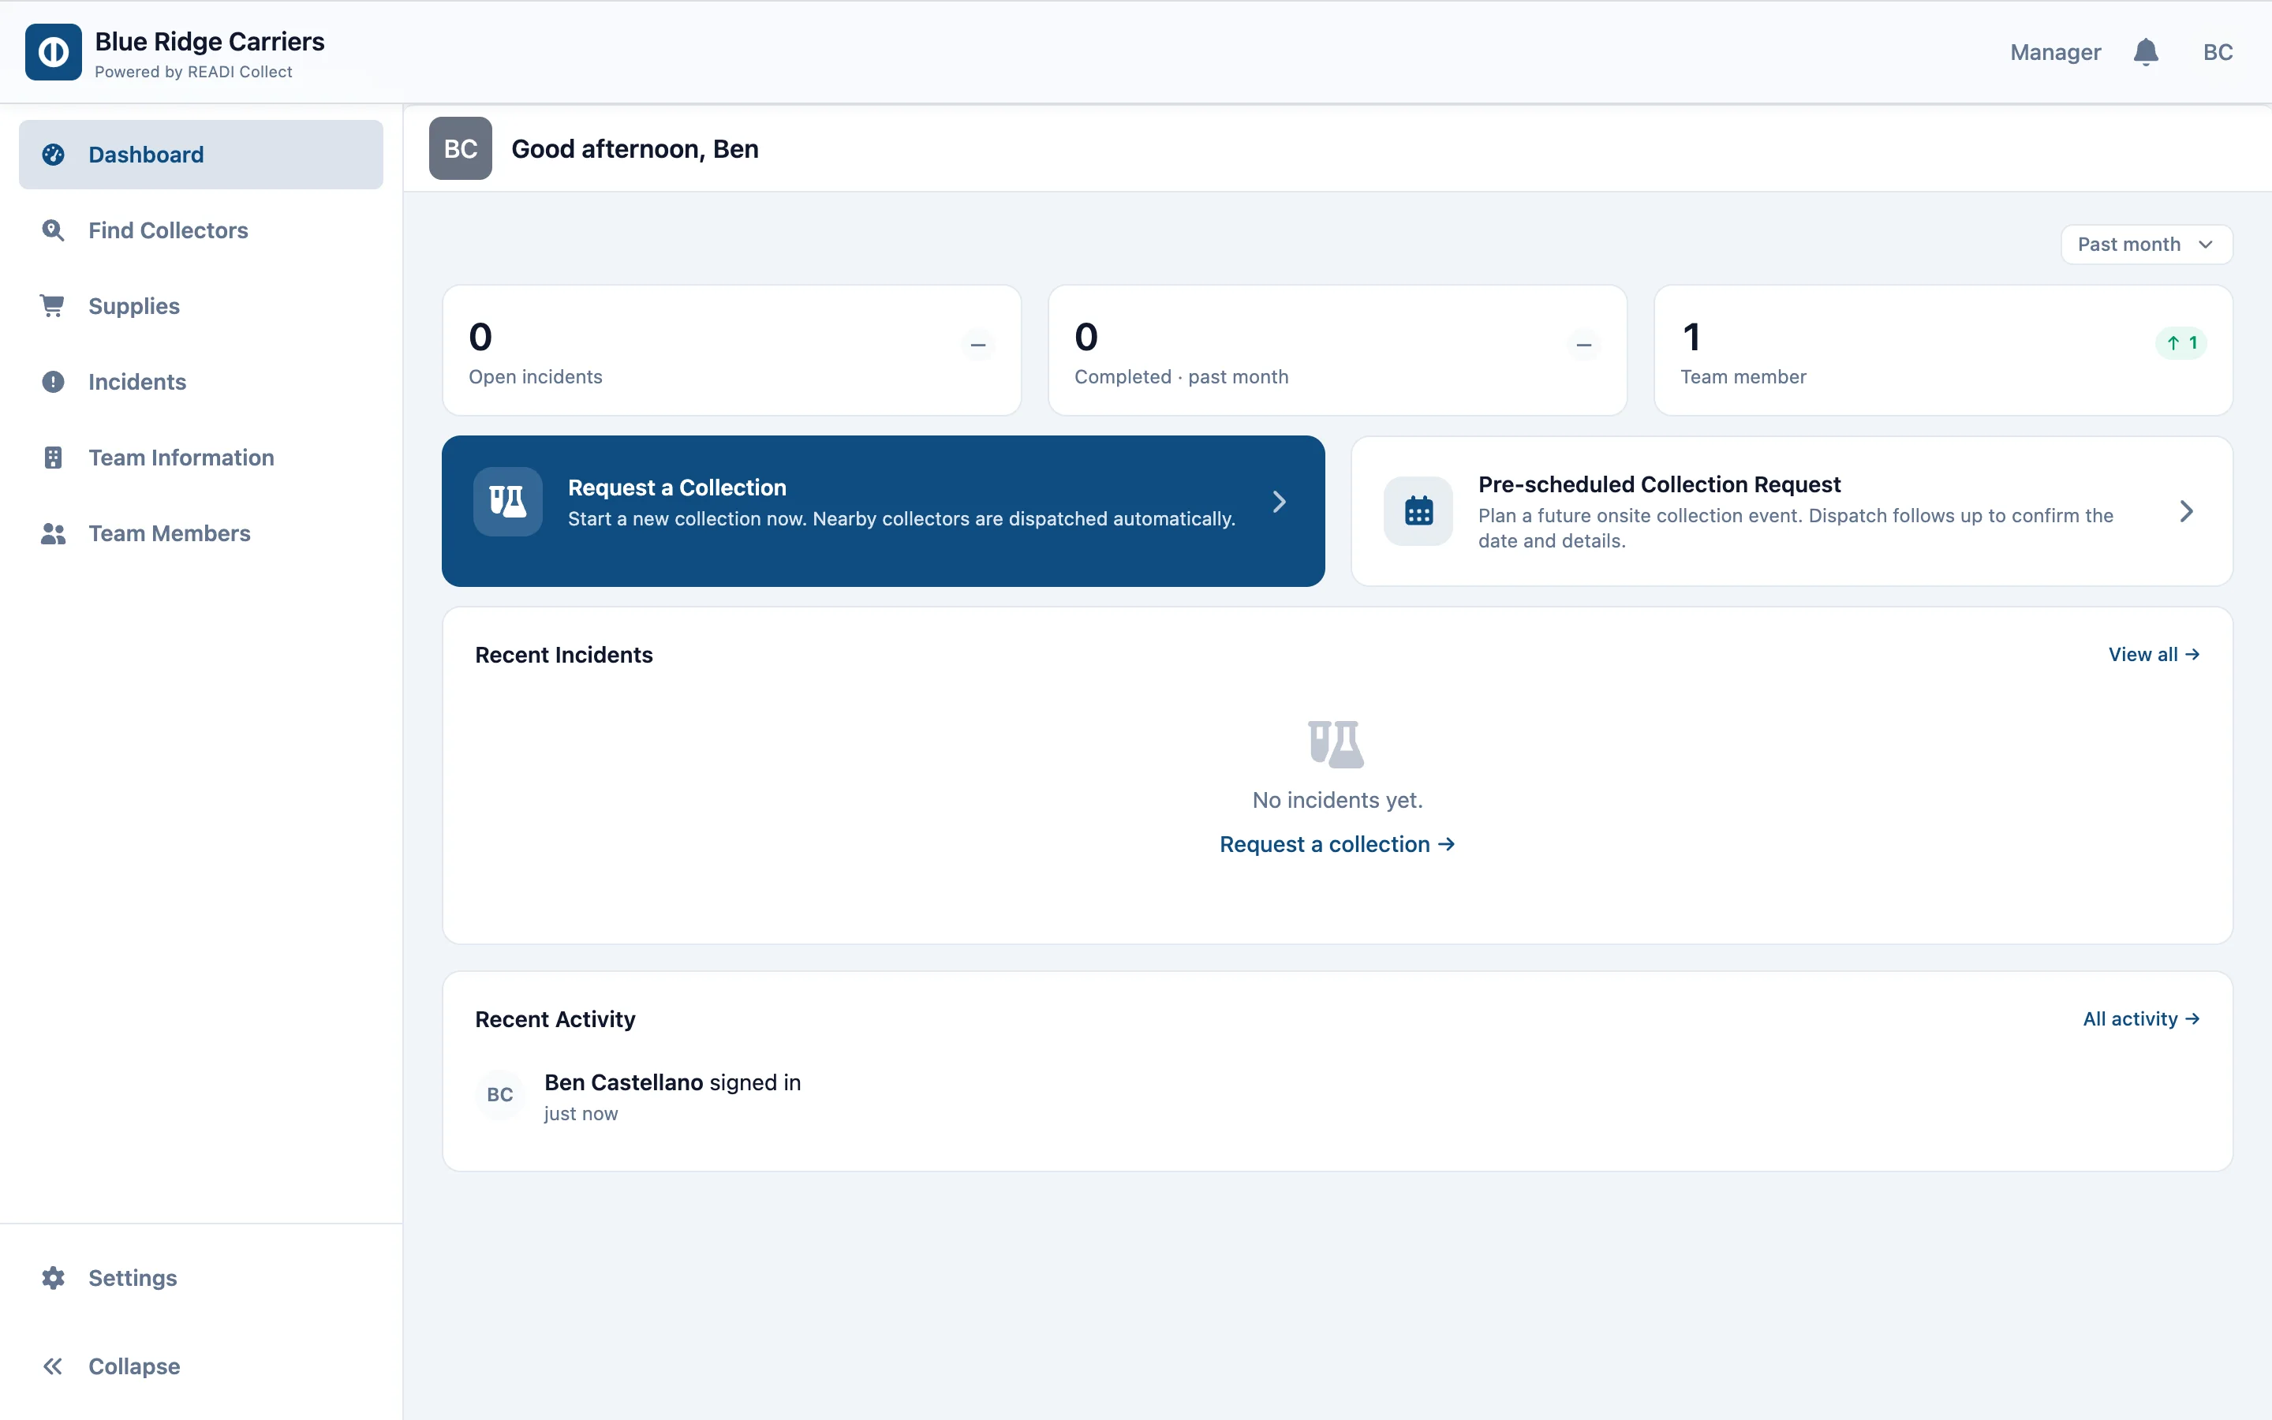The height and width of the screenshot is (1420, 2272).
Task: Open the Team member stat card
Action: 1942,350
